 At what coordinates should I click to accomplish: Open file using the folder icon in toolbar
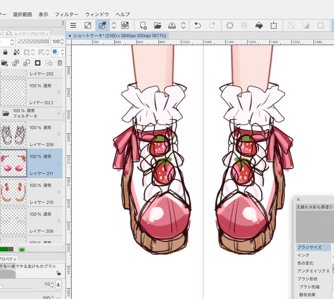(158, 25)
